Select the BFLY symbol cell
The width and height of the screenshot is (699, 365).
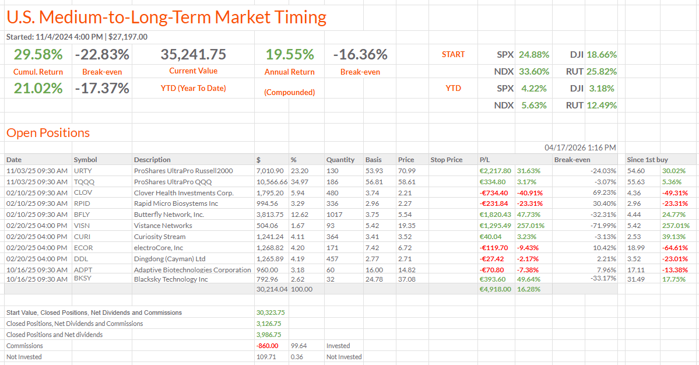tap(82, 215)
